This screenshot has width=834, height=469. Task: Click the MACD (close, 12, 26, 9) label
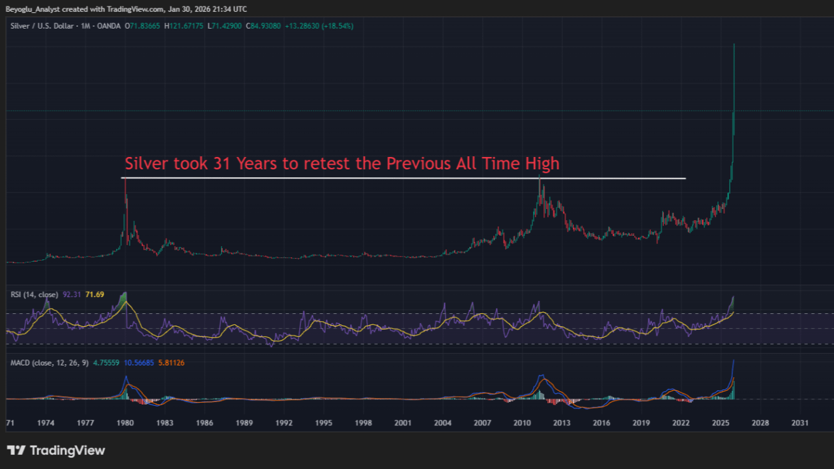[50, 363]
